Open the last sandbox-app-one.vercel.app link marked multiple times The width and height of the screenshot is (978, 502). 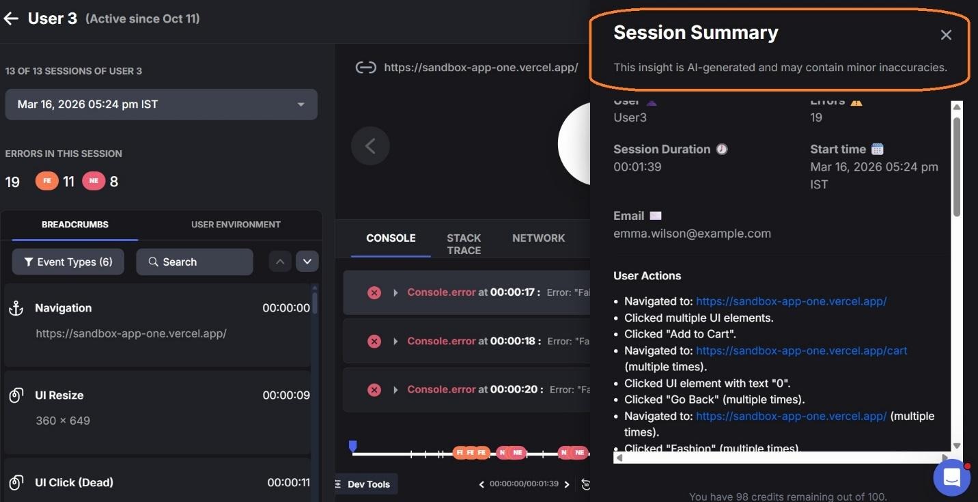[791, 416]
